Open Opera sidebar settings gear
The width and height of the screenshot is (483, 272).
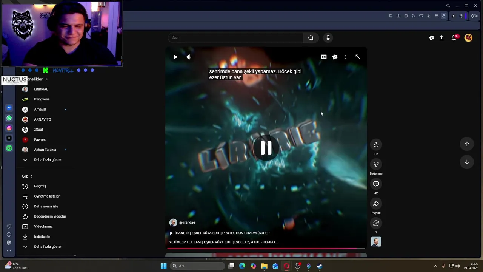(9, 243)
